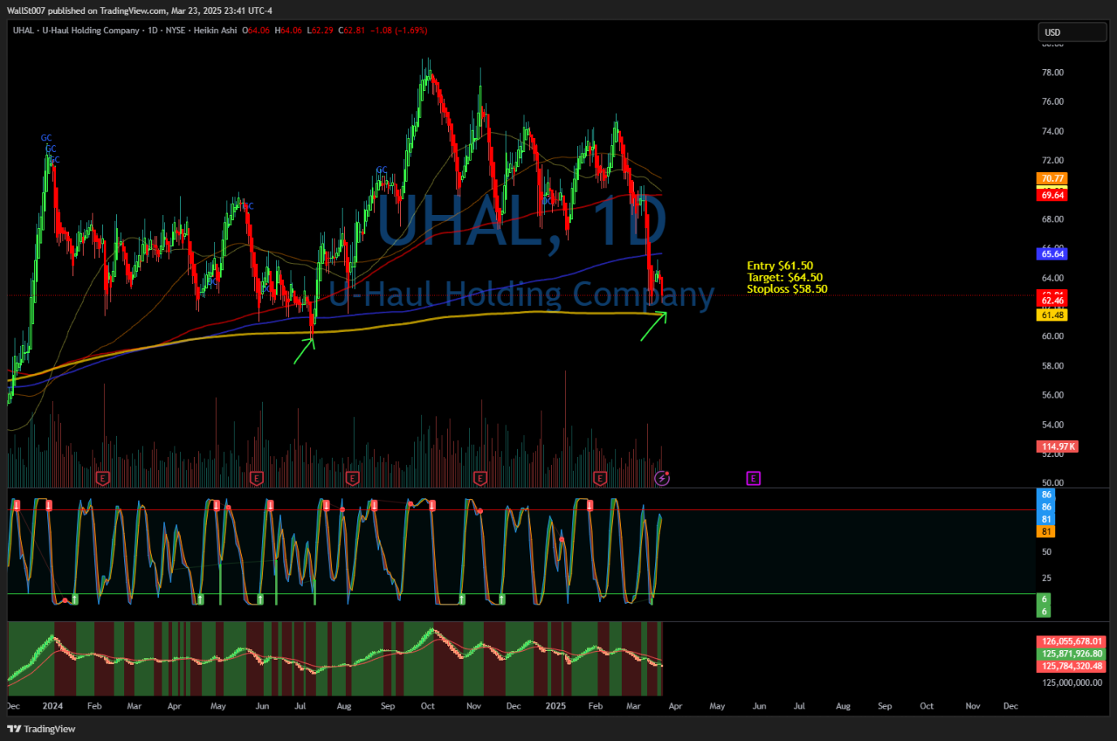Click the 78.00 price axis label
This screenshot has width=1117, height=741.
(x=1053, y=73)
